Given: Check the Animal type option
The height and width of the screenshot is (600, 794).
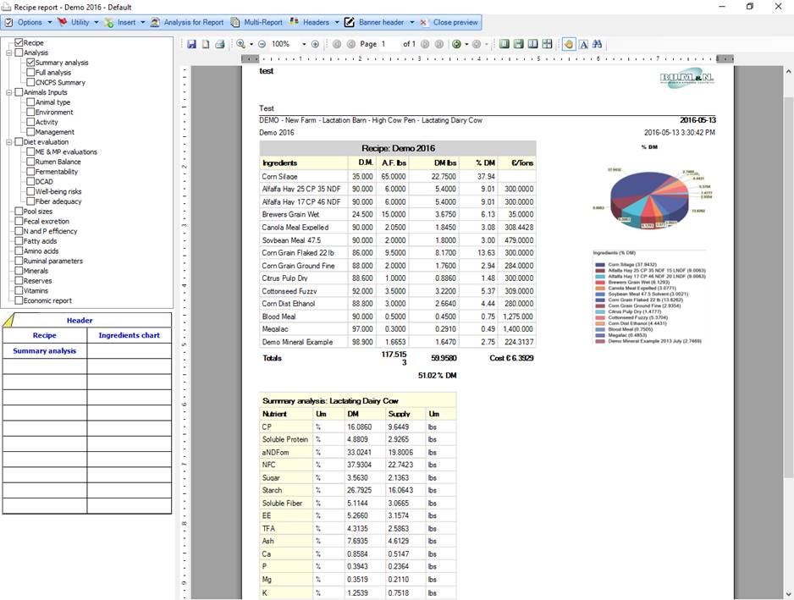Looking at the screenshot, I should [x=30, y=102].
